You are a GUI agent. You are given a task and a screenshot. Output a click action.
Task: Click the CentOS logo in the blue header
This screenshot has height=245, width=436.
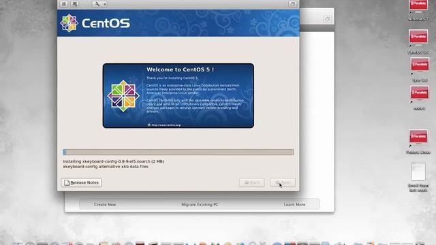(x=95, y=23)
